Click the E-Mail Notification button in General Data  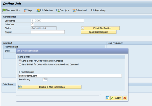(100, 28)
